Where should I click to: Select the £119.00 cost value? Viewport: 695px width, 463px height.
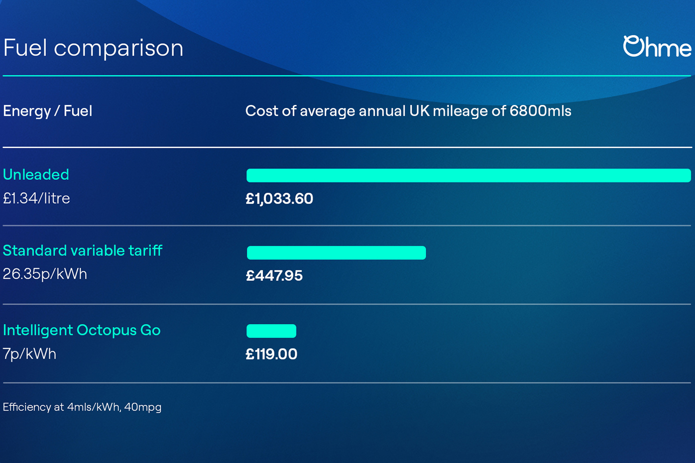271,354
